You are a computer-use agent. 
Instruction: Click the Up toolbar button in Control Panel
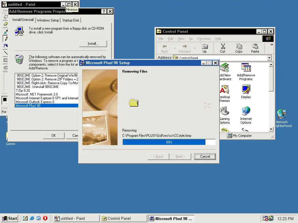tap(205, 48)
